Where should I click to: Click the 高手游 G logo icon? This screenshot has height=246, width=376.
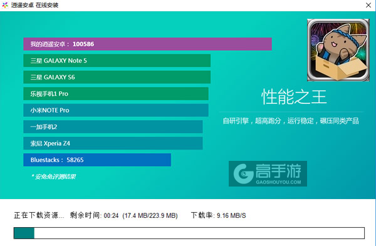point(243,173)
